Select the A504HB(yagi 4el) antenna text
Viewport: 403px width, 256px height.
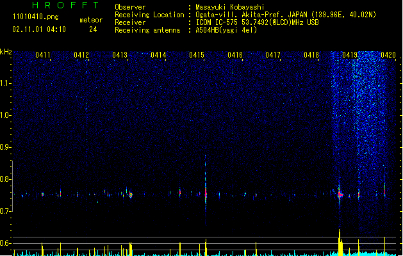[226, 30]
